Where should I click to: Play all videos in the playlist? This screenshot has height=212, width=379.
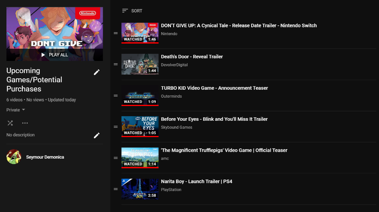pyautogui.click(x=55, y=55)
